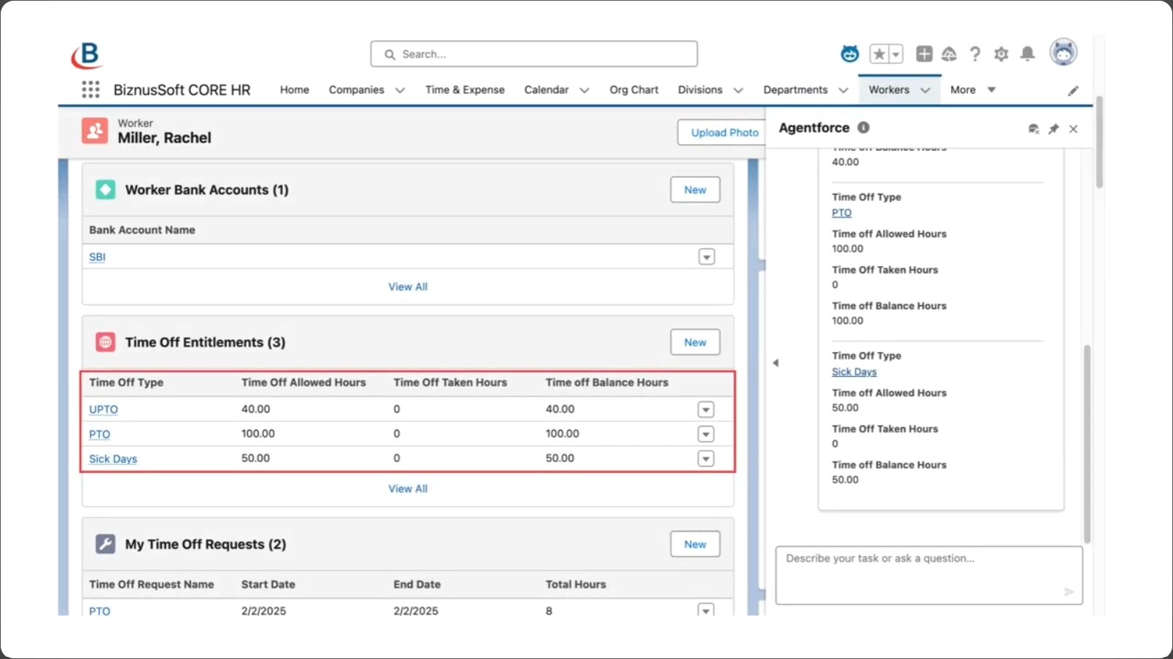The image size is (1173, 659).
Task: Click the Upload Photo button
Action: point(724,133)
